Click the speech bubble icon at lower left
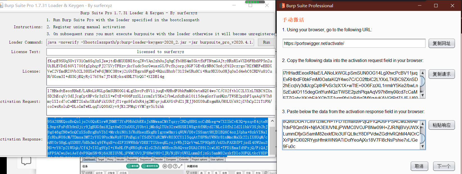 (x=26, y=161)
